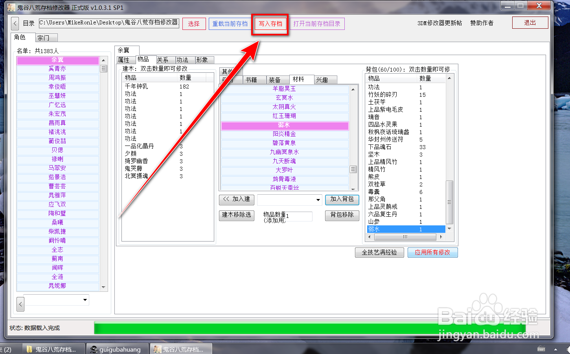Image resolution: width=570 pixels, height=354 pixels.
Task: Click 应用所有修改 to apply changes
Action: [x=432, y=253]
